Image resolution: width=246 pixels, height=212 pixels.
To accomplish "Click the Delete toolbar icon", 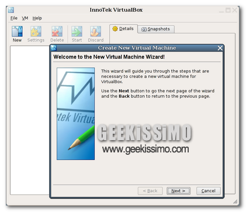I will point(57,32).
